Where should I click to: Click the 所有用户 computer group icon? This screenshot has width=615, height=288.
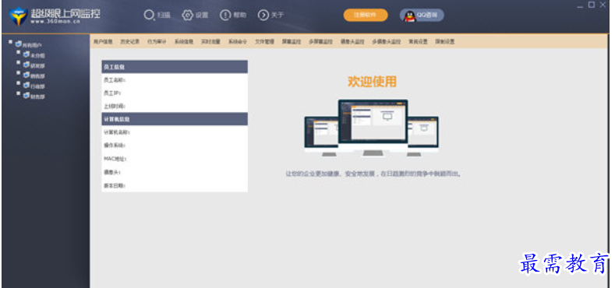(19, 44)
